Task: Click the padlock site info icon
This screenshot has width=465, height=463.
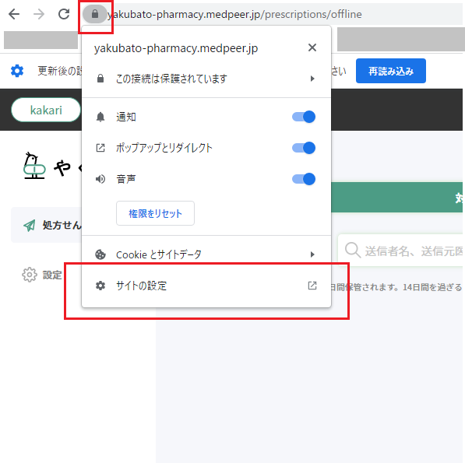Action: pyautogui.click(x=95, y=14)
